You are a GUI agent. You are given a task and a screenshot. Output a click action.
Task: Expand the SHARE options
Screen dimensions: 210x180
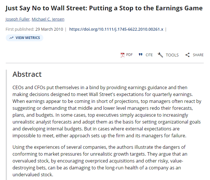click(x=198, y=55)
